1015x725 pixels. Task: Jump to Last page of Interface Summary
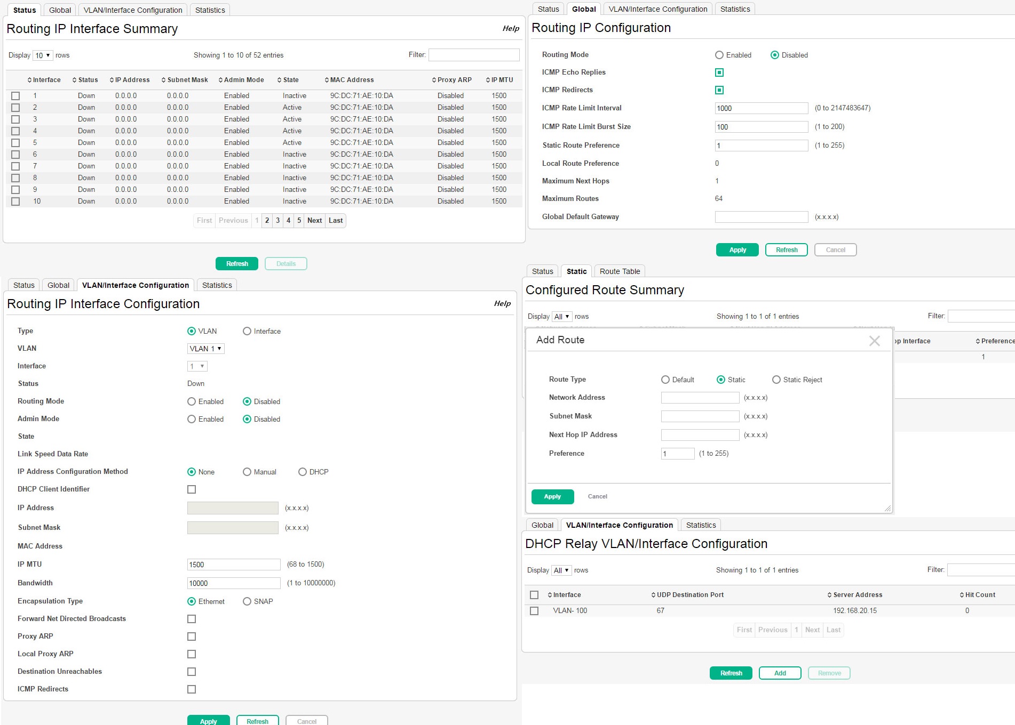tap(336, 221)
